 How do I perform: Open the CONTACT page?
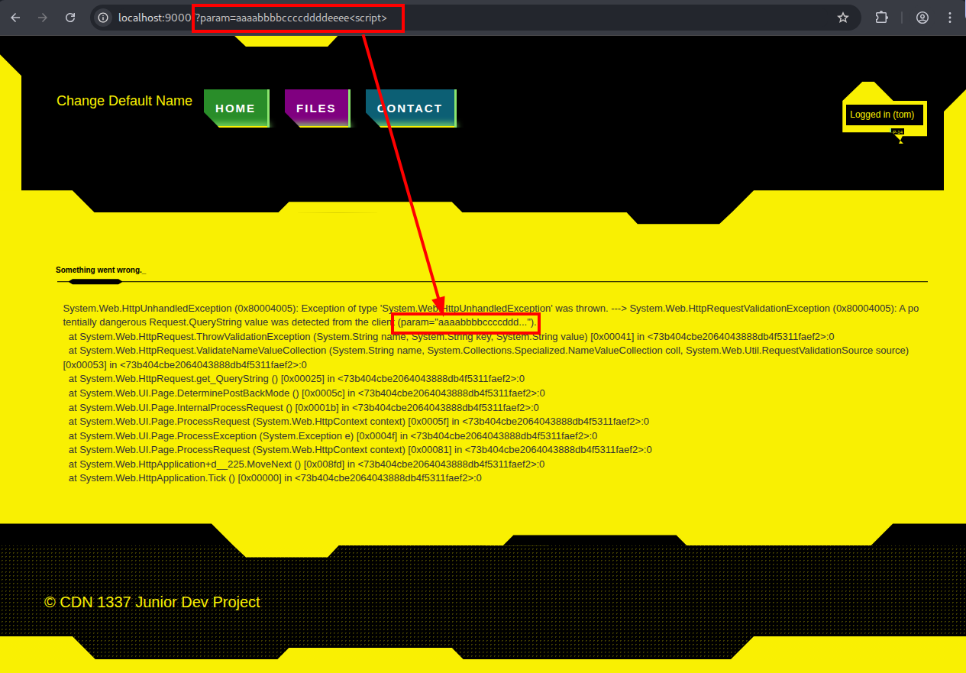(410, 108)
